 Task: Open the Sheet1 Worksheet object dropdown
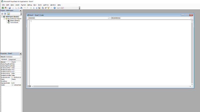20,57
